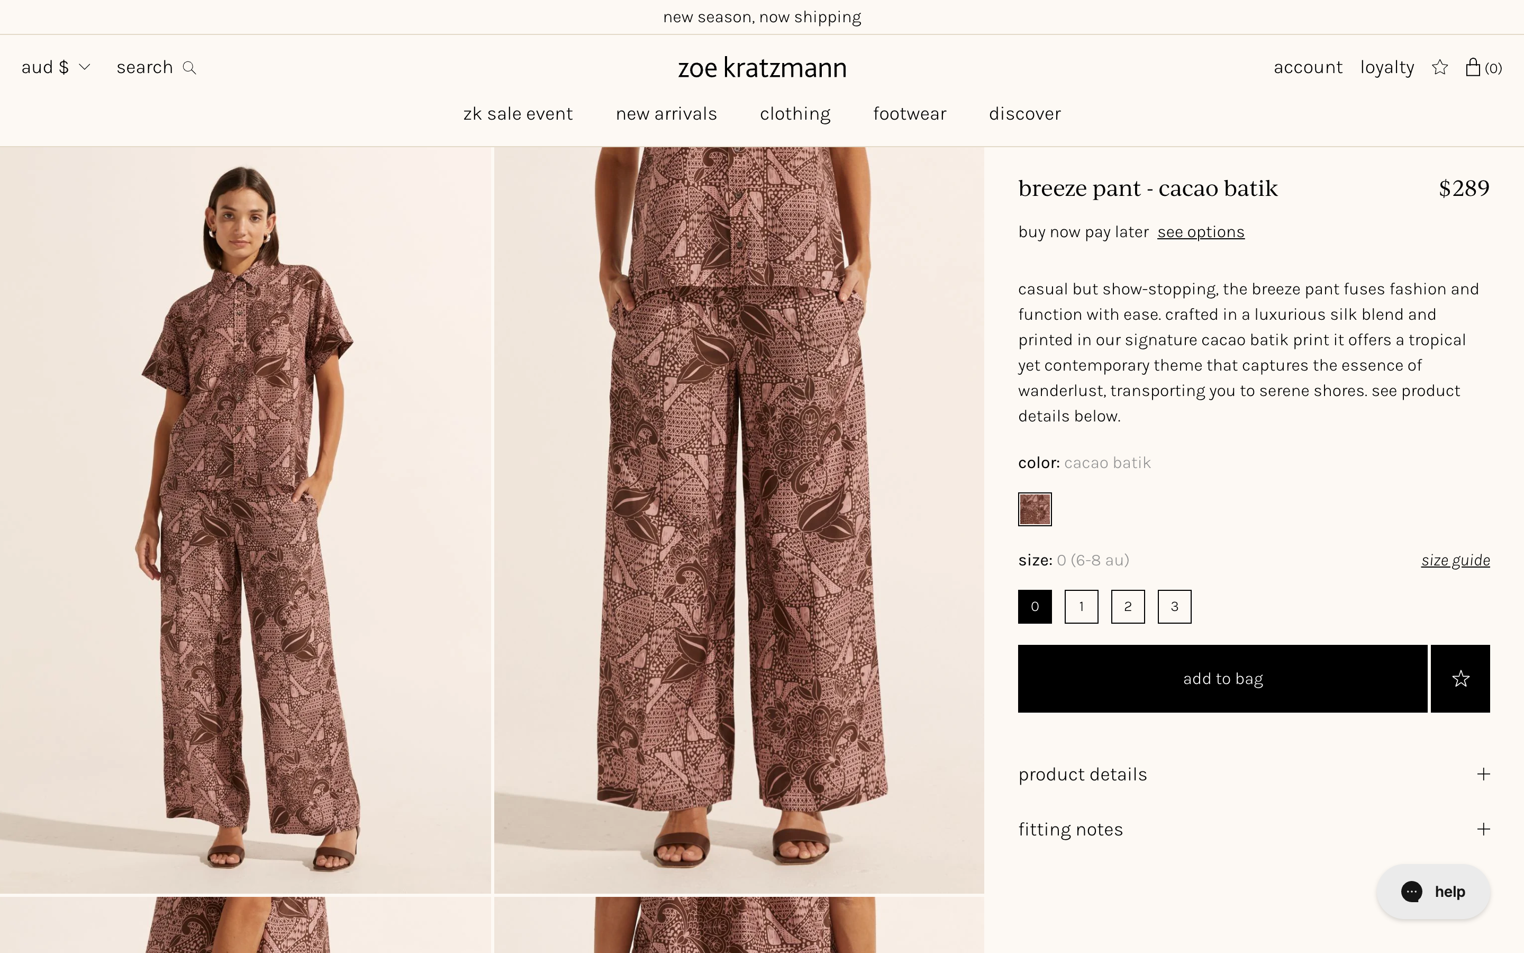Go to new arrivals menu

coord(666,114)
